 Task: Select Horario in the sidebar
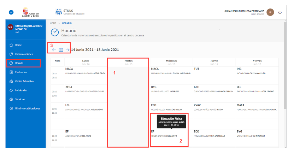[x=19, y=63]
